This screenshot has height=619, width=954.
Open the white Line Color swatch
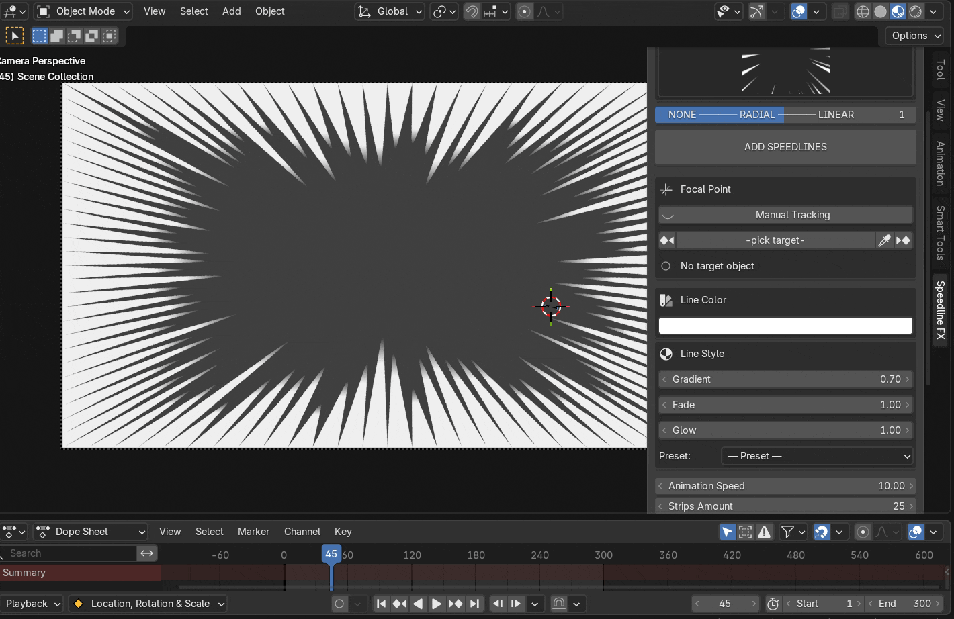point(785,326)
